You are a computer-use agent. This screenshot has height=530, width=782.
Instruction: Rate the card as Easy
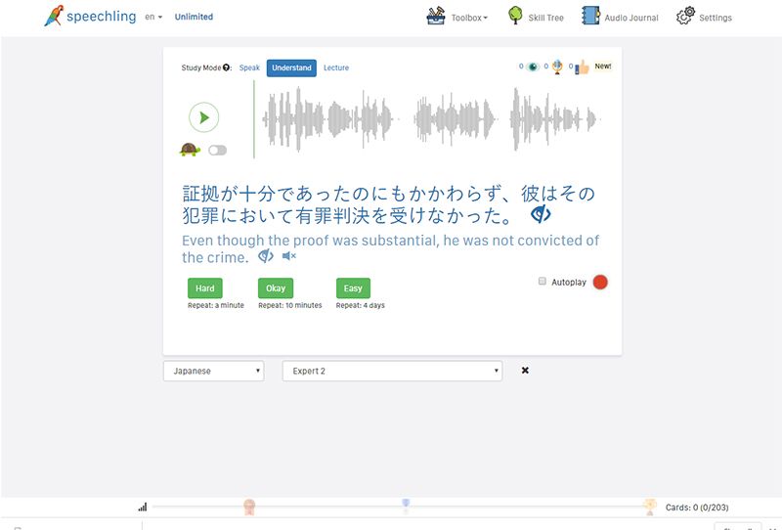(353, 288)
